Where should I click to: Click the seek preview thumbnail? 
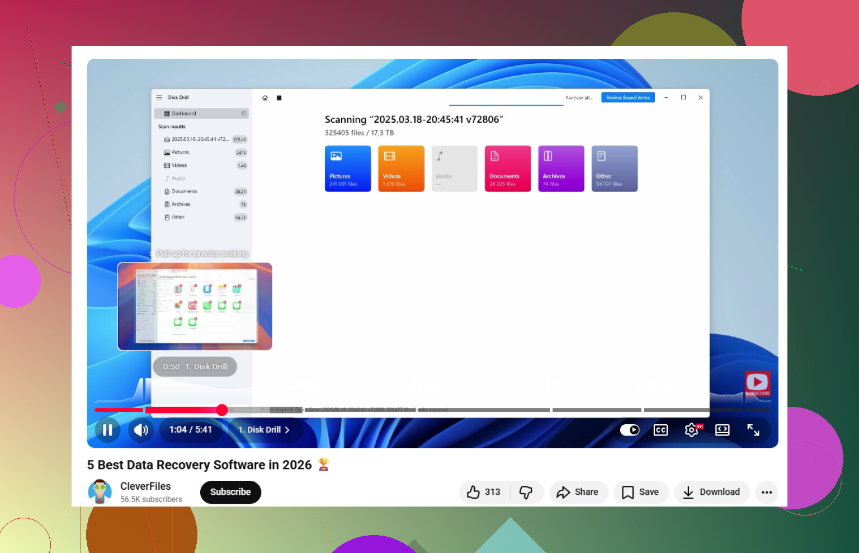coord(195,307)
